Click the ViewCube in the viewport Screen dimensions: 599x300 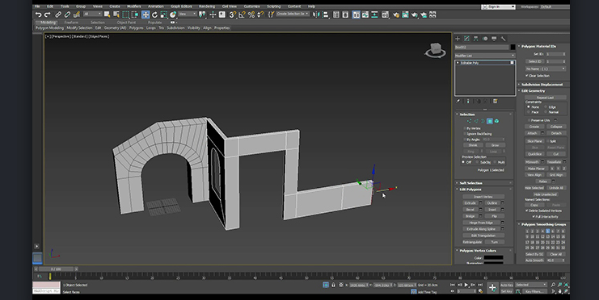coord(435,50)
